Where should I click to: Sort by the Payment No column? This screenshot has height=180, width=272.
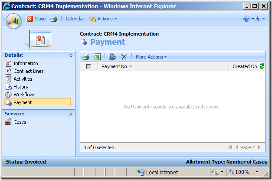tap(117, 66)
